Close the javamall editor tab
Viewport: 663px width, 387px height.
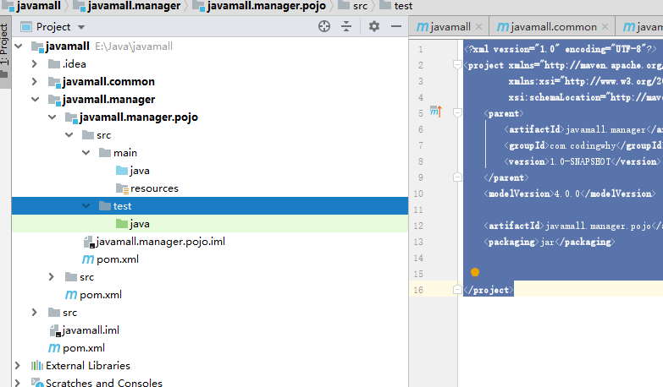(478, 26)
